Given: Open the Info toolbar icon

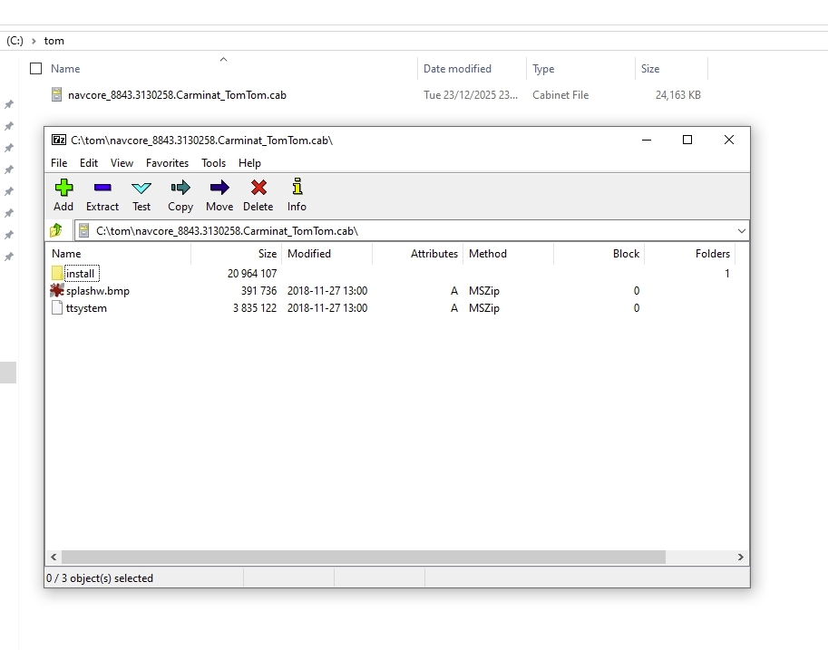Looking at the screenshot, I should (x=297, y=187).
